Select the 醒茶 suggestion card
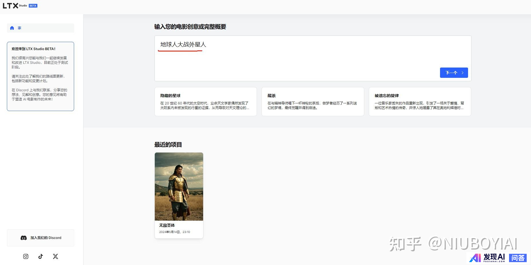 pos(312,101)
